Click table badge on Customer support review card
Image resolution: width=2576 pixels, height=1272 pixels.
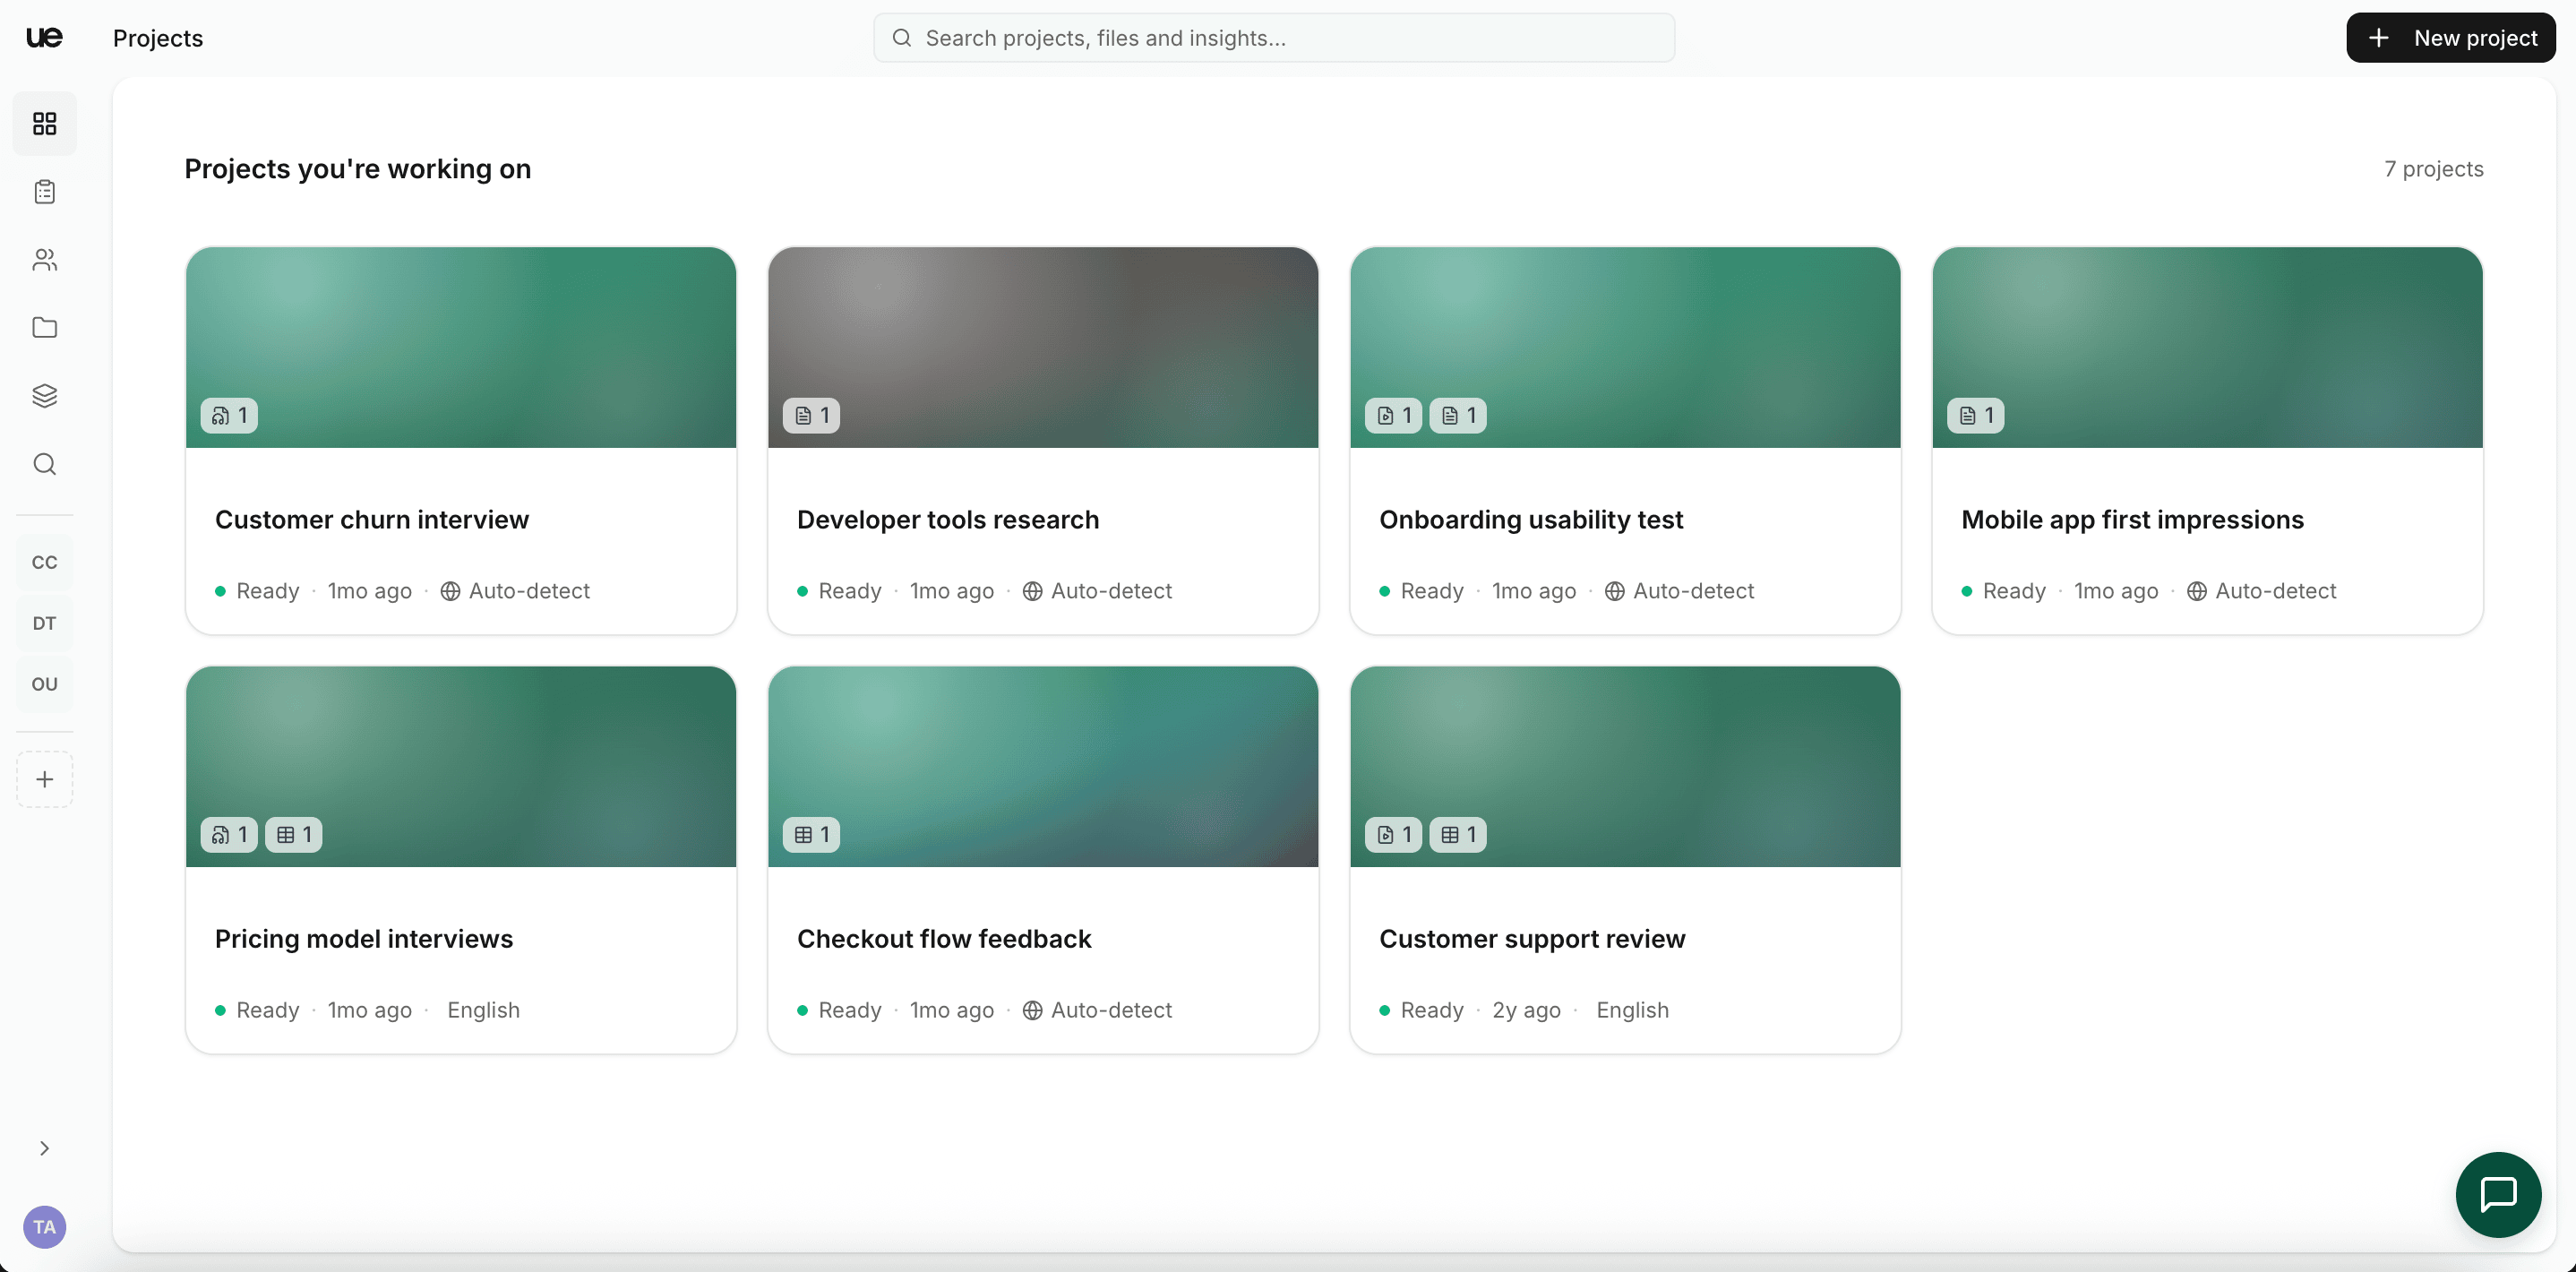pos(1458,834)
